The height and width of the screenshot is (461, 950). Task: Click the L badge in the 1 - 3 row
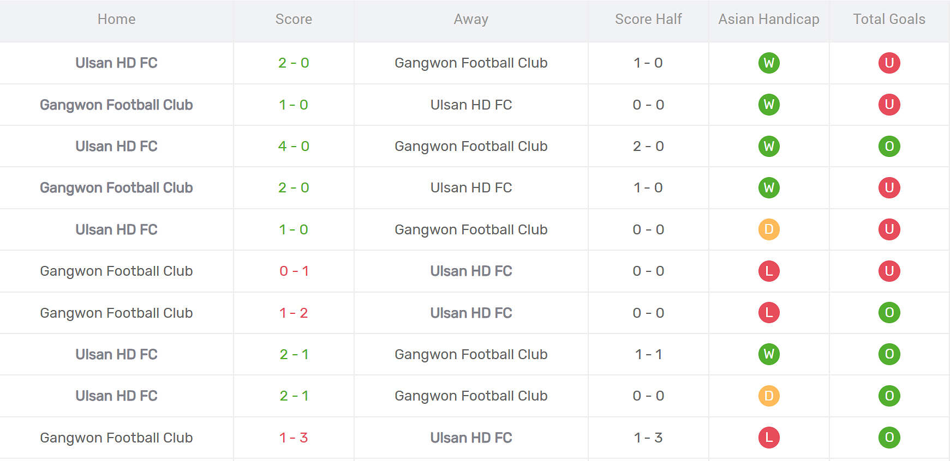[x=769, y=438]
